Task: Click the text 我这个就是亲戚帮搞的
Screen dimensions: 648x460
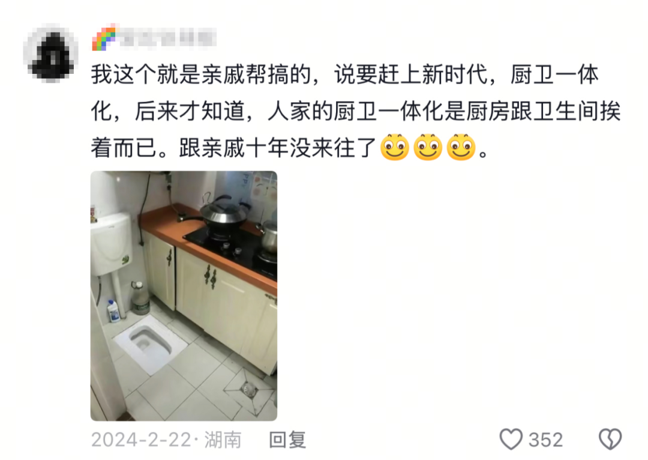Action: 201,75
